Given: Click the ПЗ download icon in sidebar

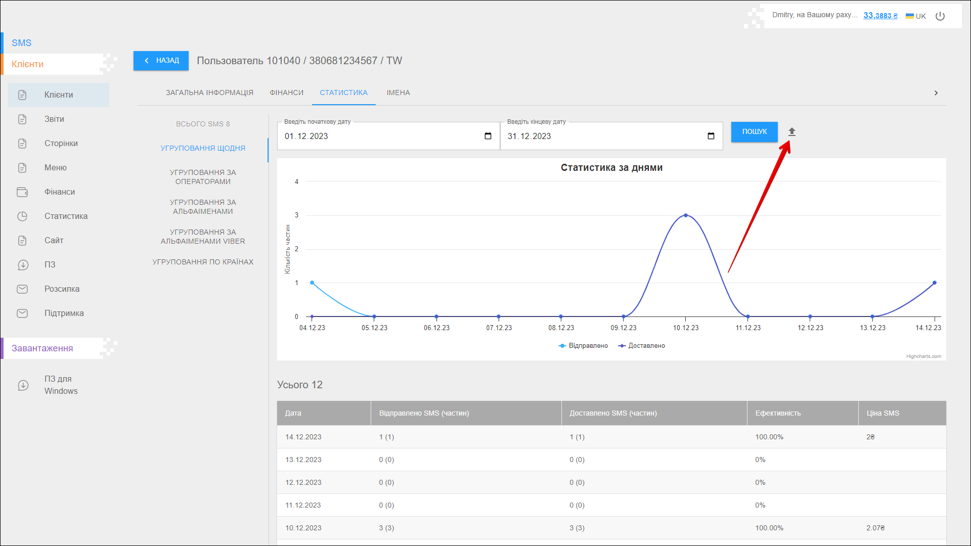Looking at the screenshot, I should pos(22,265).
